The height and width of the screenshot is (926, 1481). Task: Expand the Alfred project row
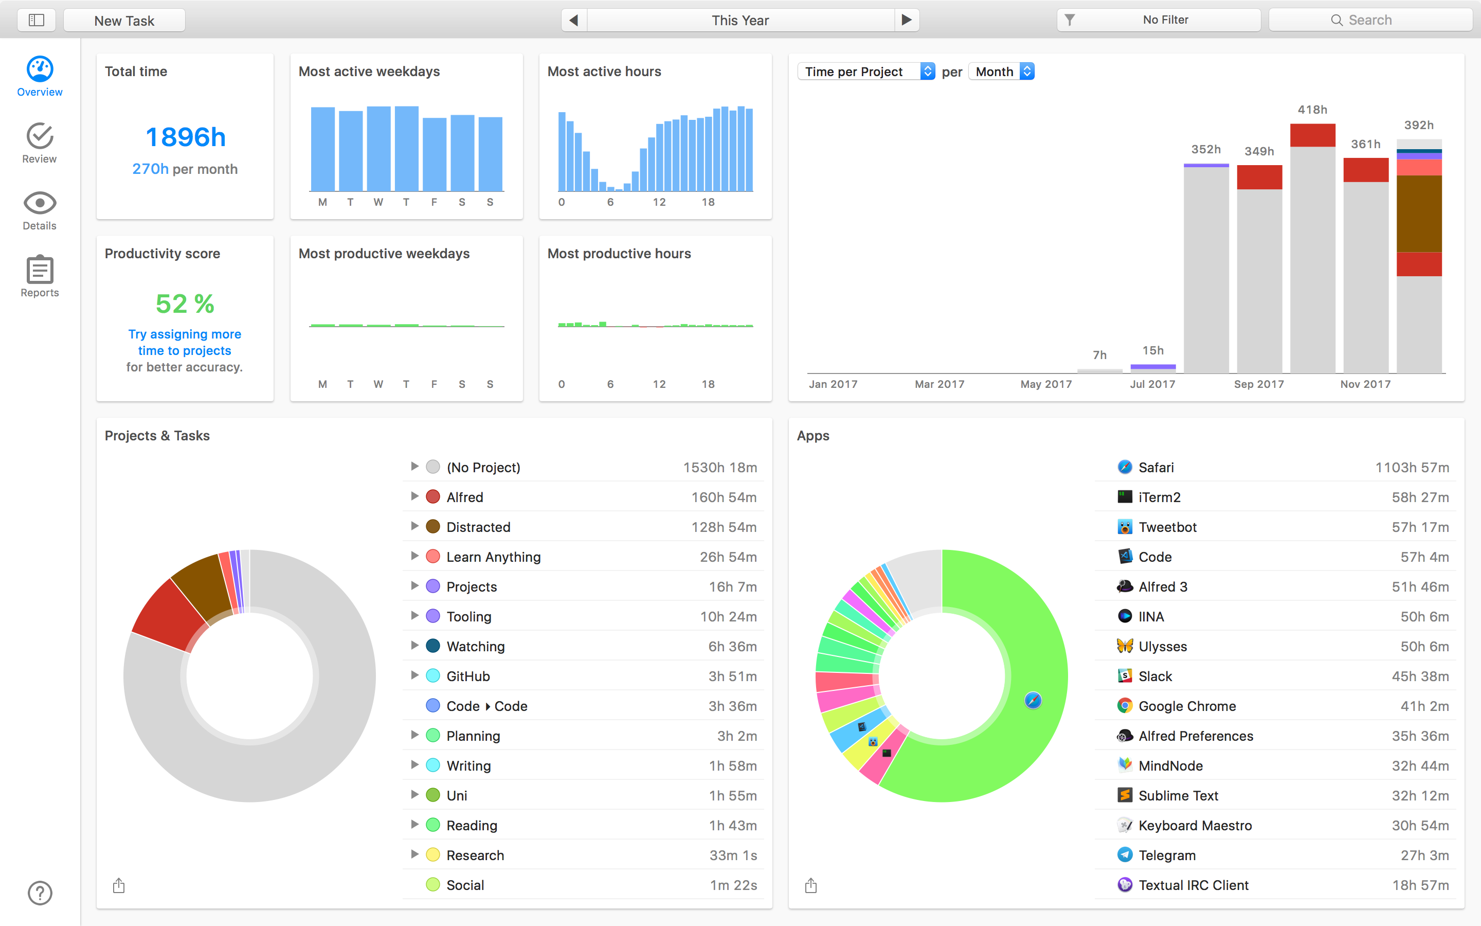click(414, 496)
